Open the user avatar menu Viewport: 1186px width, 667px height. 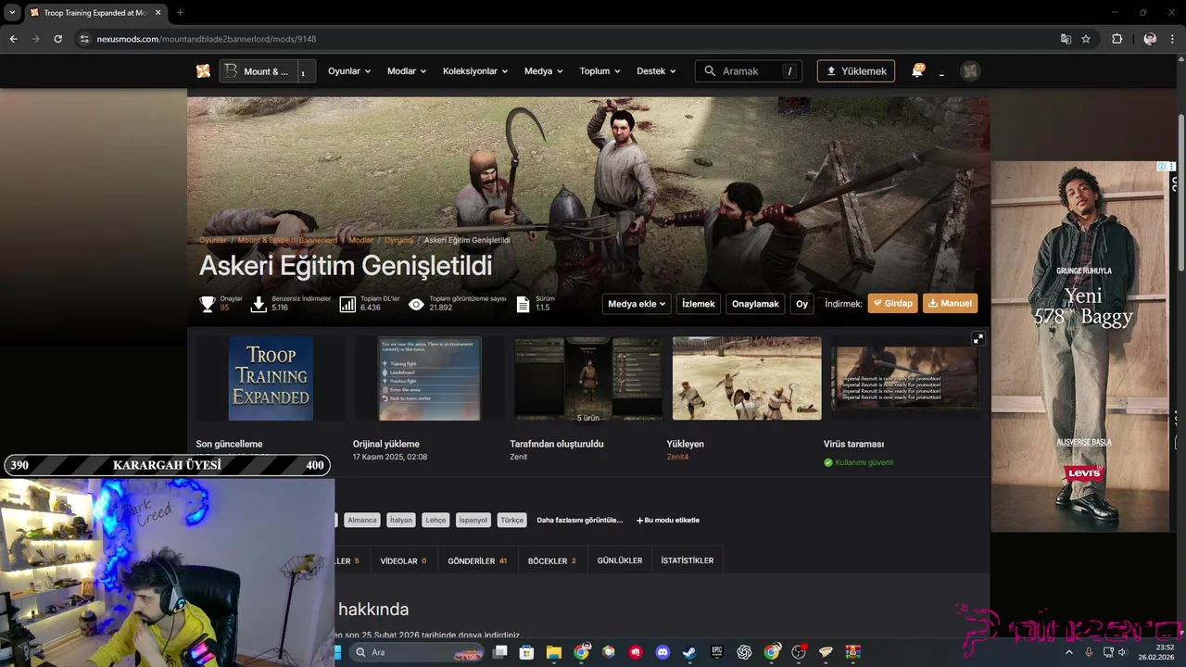(970, 71)
